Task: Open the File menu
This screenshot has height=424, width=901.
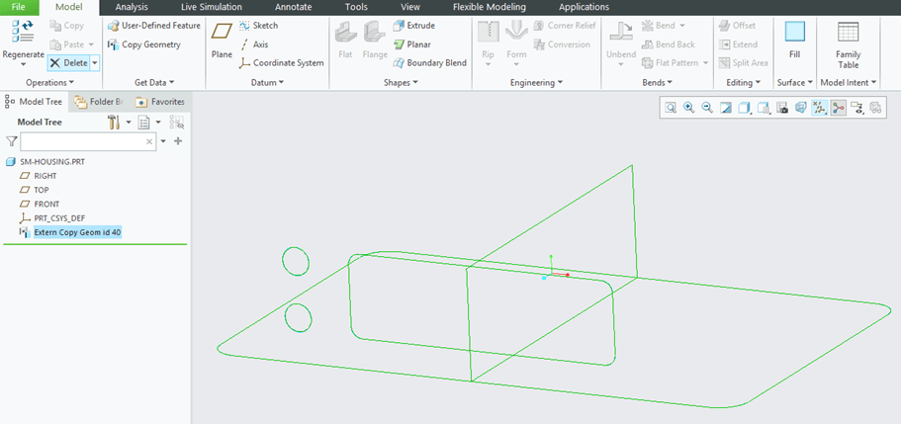Action: [x=19, y=7]
